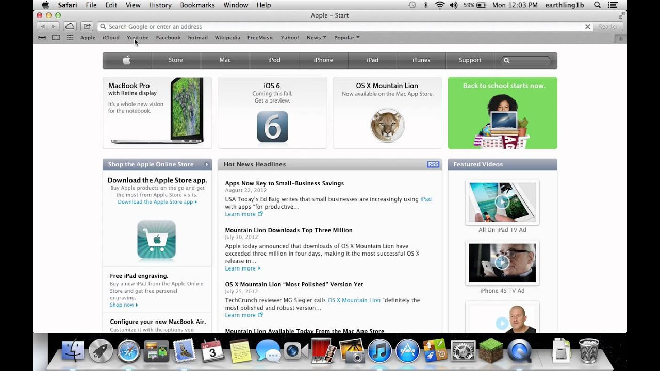Image resolution: width=660 pixels, height=371 pixels.
Task: Clear the address bar with the X icon
Action: [587, 26]
